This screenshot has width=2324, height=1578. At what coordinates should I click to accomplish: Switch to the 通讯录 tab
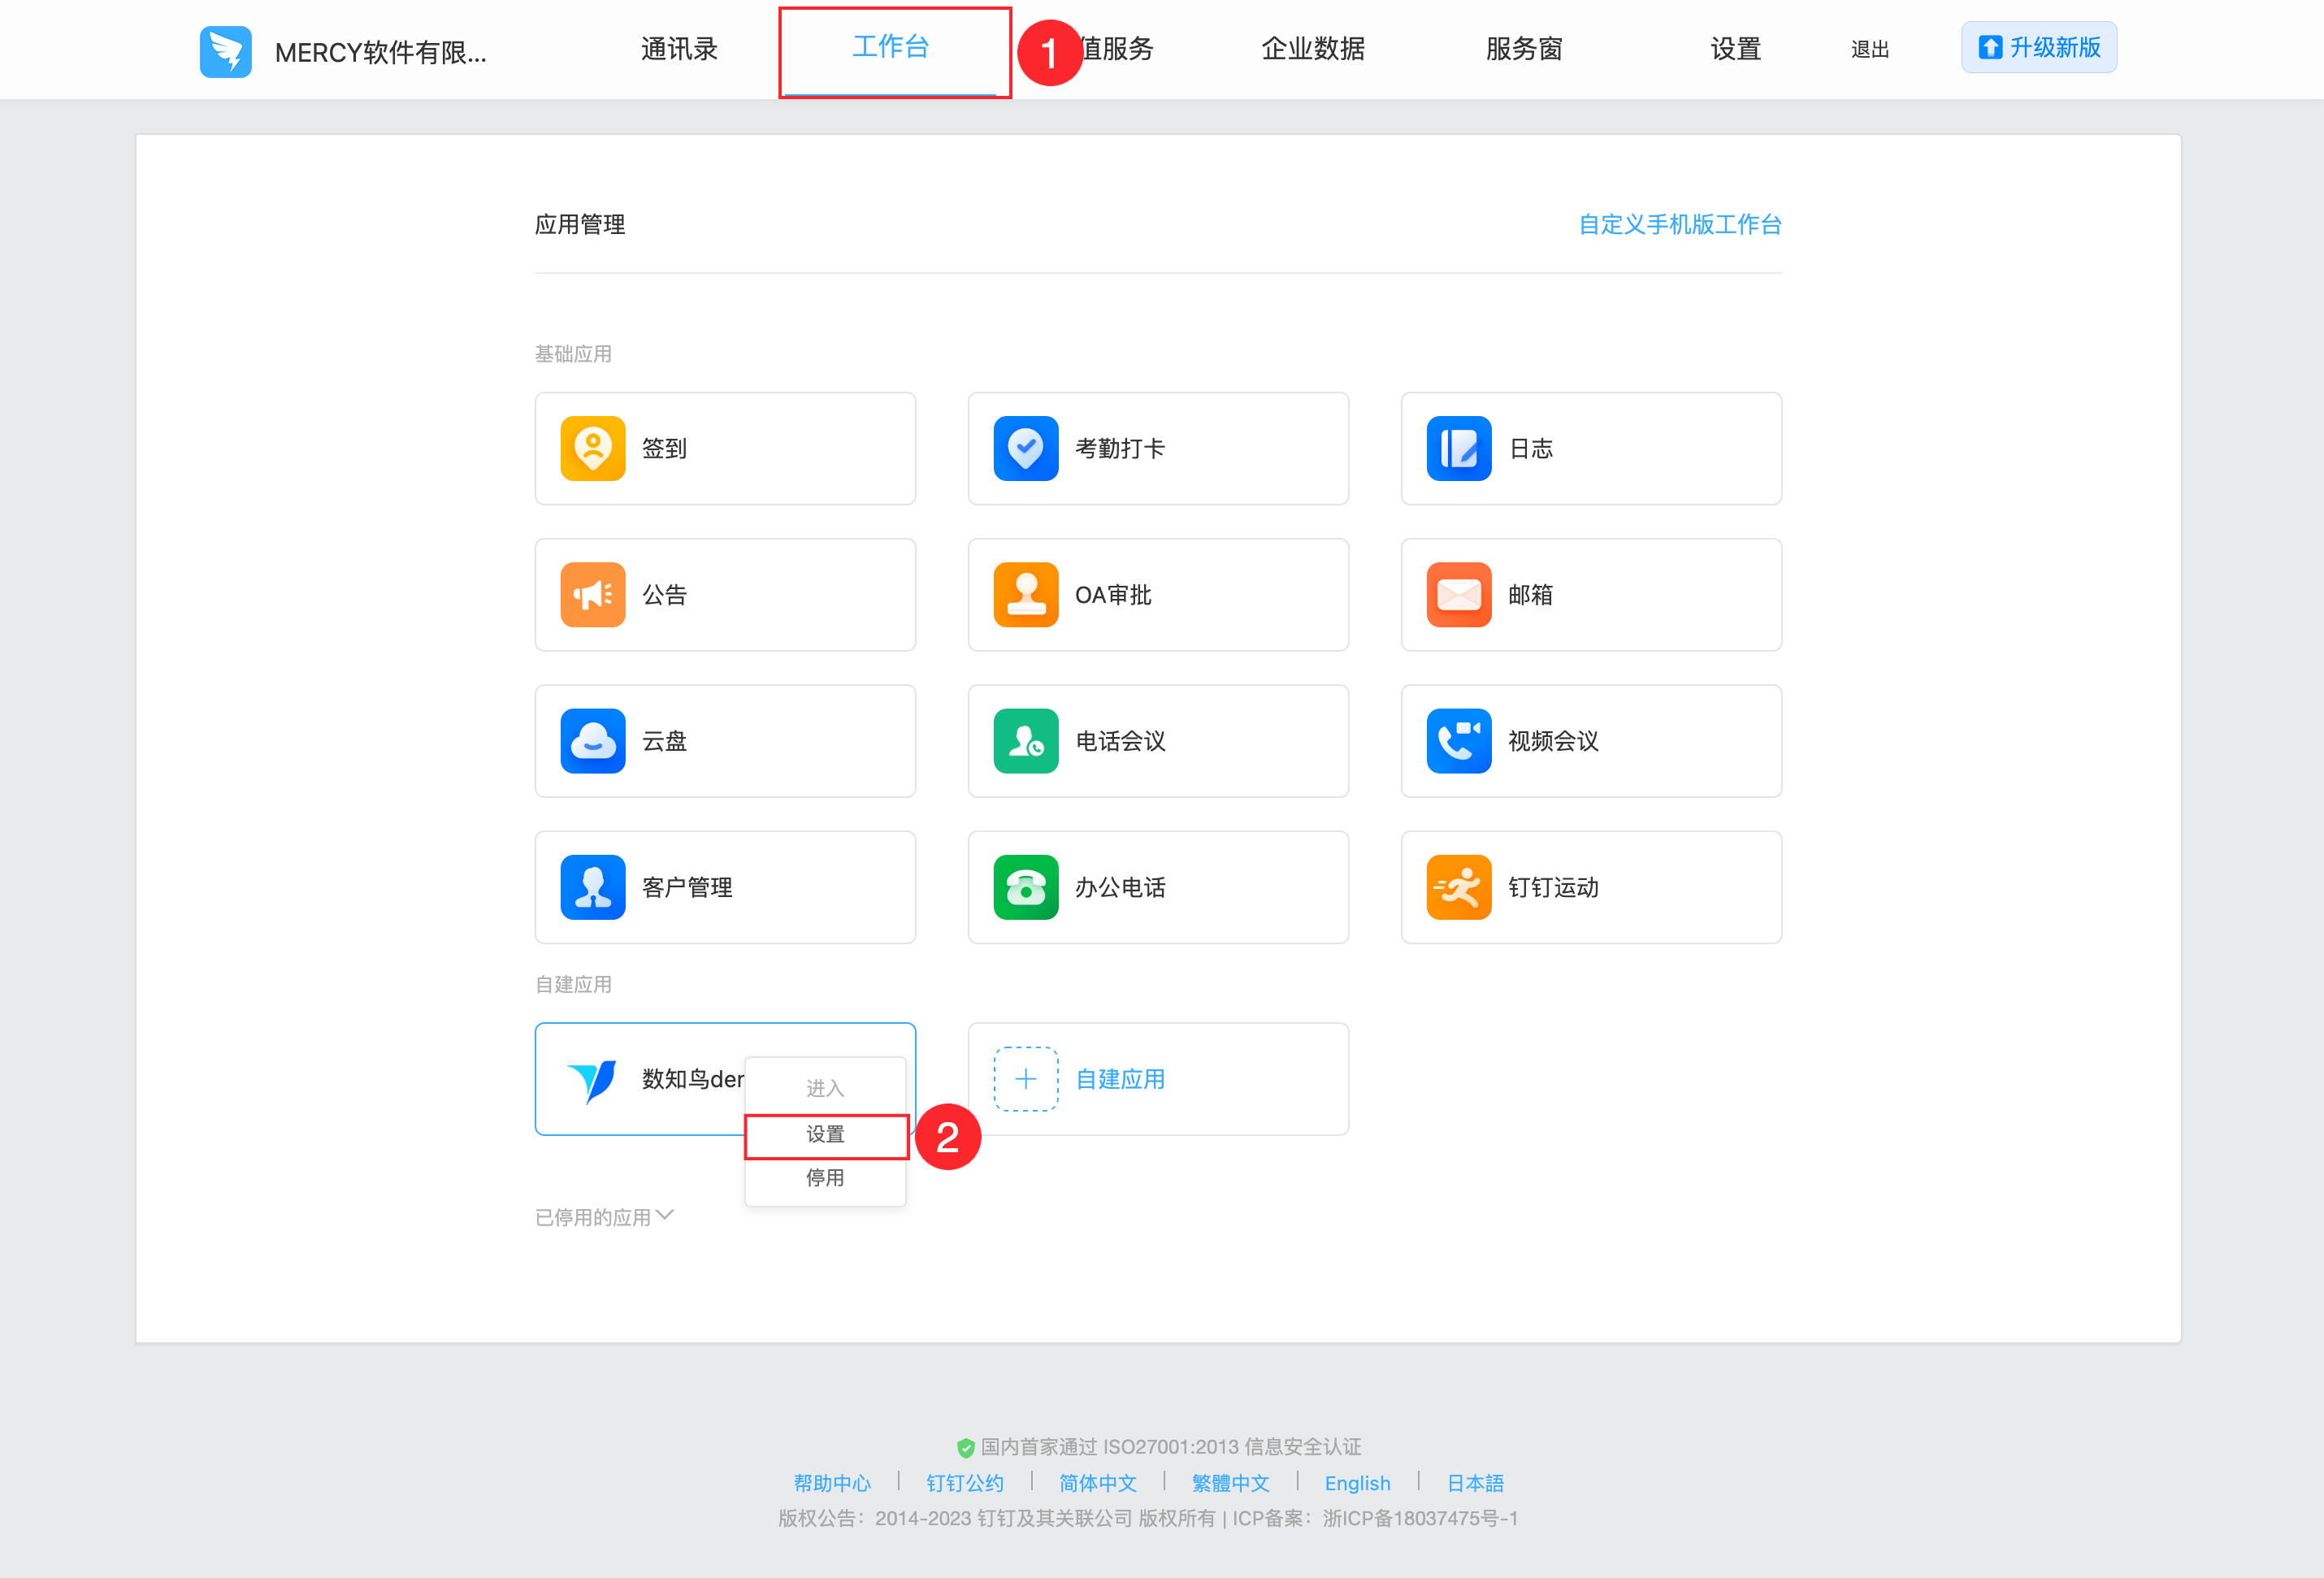pos(679,48)
